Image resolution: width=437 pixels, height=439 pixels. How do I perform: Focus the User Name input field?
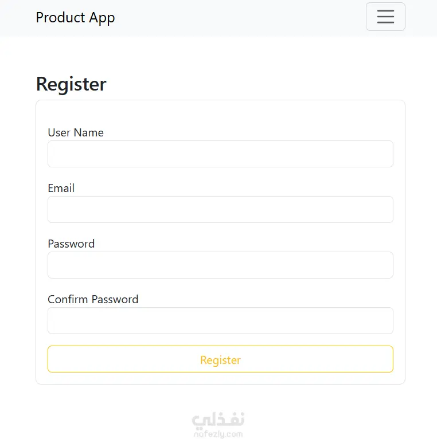click(220, 154)
